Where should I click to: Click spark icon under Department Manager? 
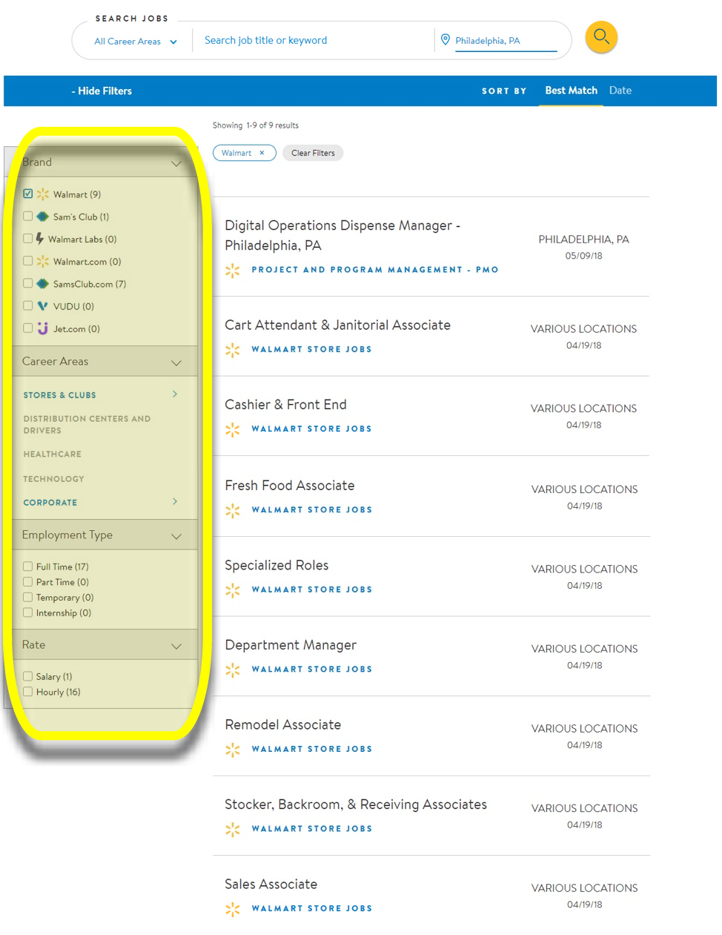pyautogui.click(x=233, y=670)
